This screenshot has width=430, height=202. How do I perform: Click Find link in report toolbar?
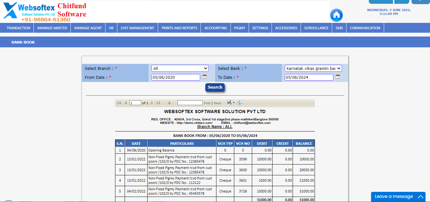point(207,103)
